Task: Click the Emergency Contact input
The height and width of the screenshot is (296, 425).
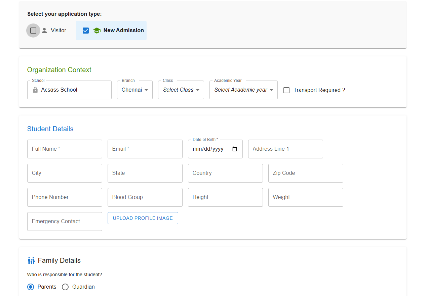Action: click(65, 221)
